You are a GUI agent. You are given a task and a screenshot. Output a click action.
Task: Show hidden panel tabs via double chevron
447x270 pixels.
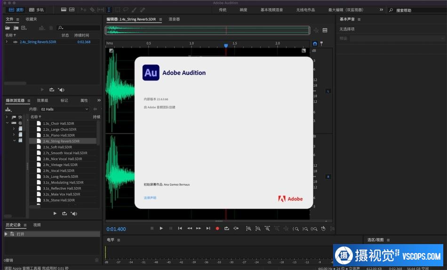[x=99, y=100]
